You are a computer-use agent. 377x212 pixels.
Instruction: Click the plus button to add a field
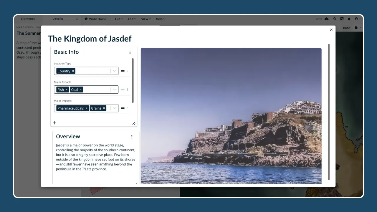(x=54, y=123)
